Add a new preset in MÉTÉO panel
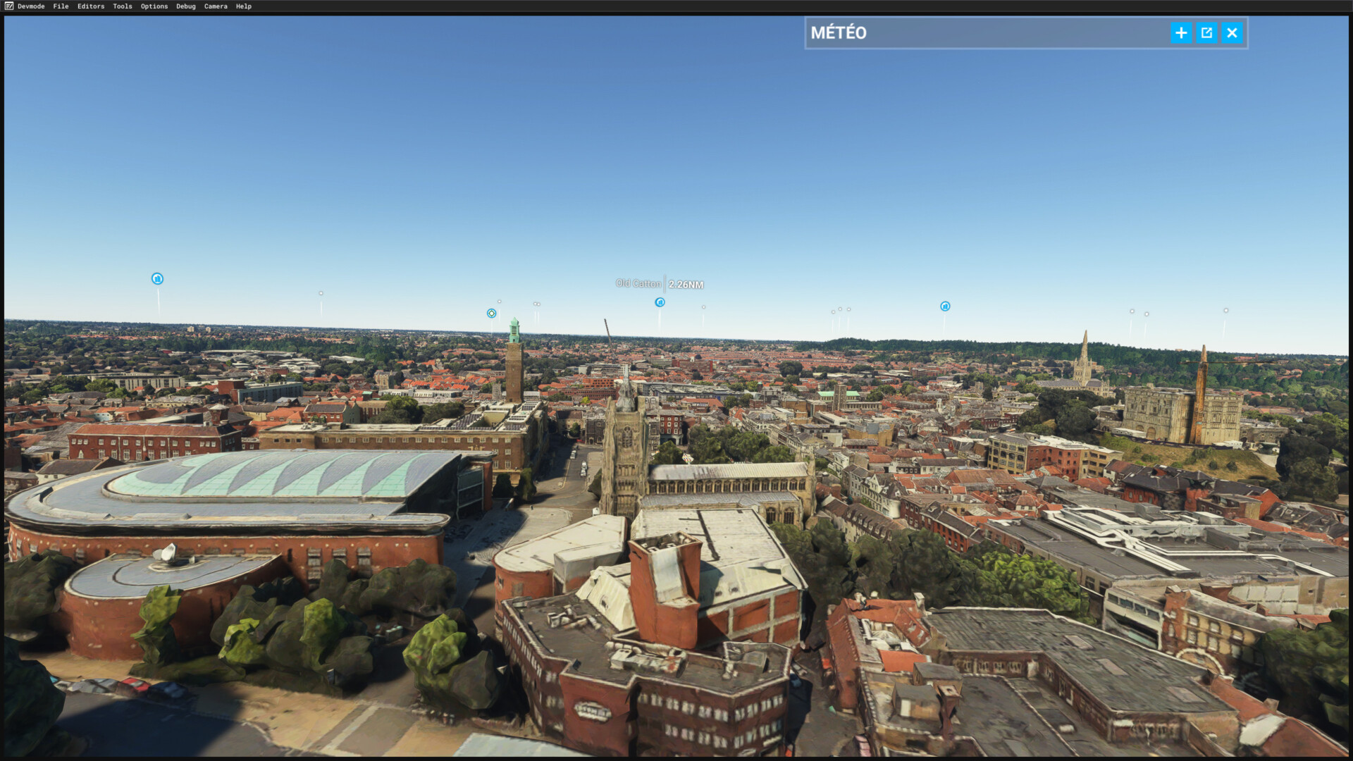The image size is (1353, 761). pyautogui.click(x=1181, y=32)
